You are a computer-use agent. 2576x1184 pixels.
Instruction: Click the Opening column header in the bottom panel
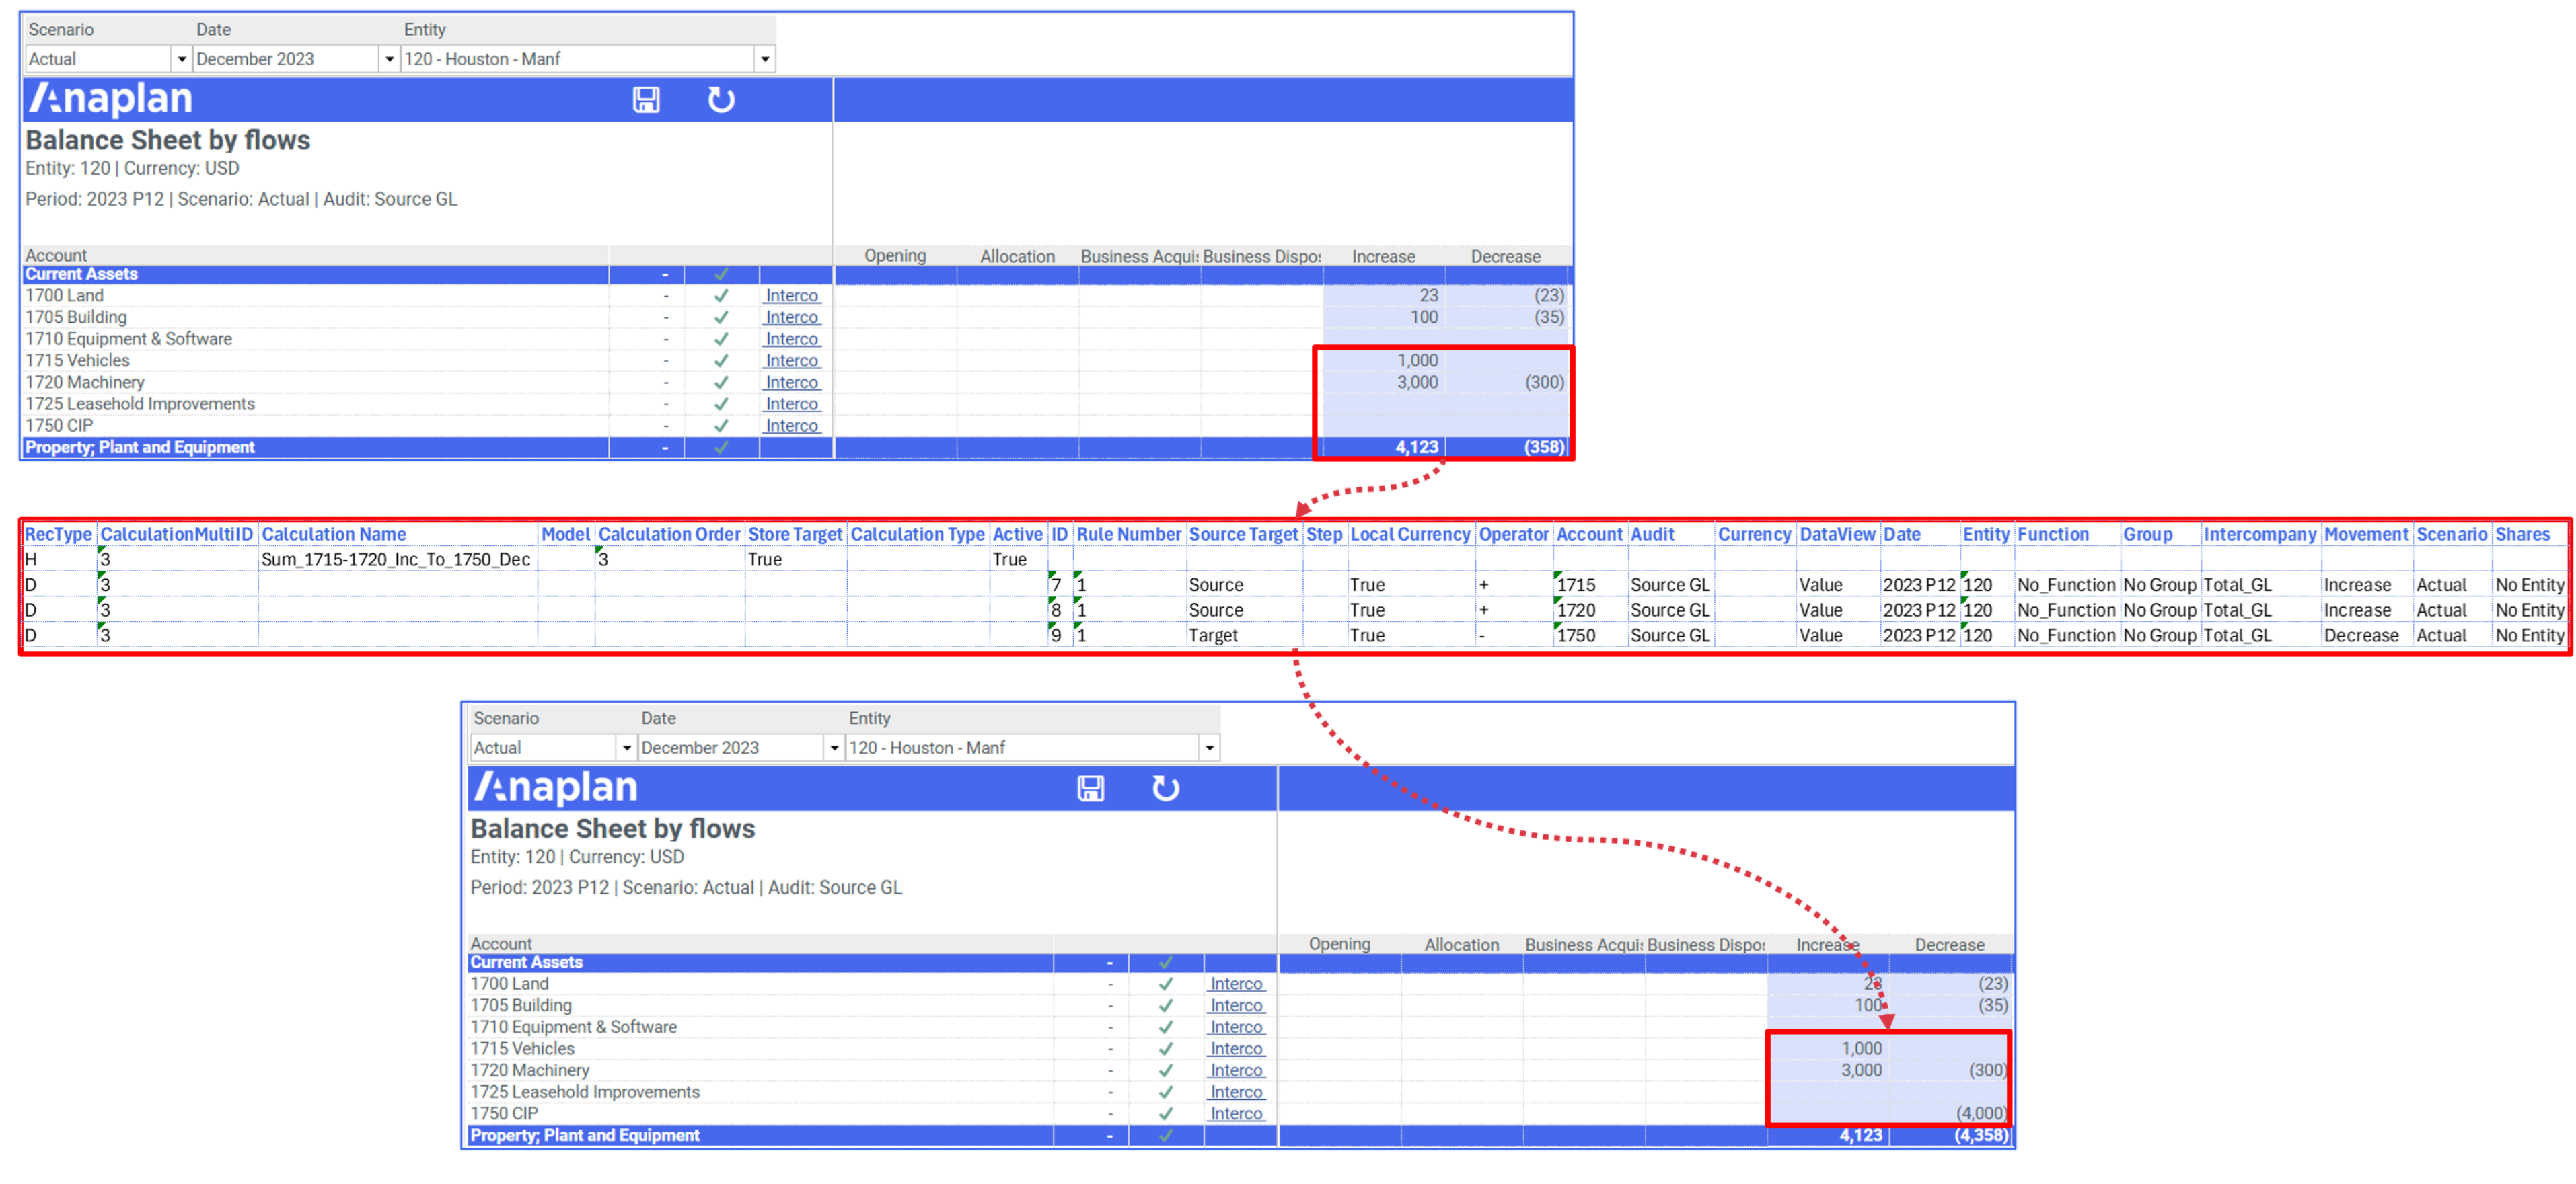point(1340,944)
